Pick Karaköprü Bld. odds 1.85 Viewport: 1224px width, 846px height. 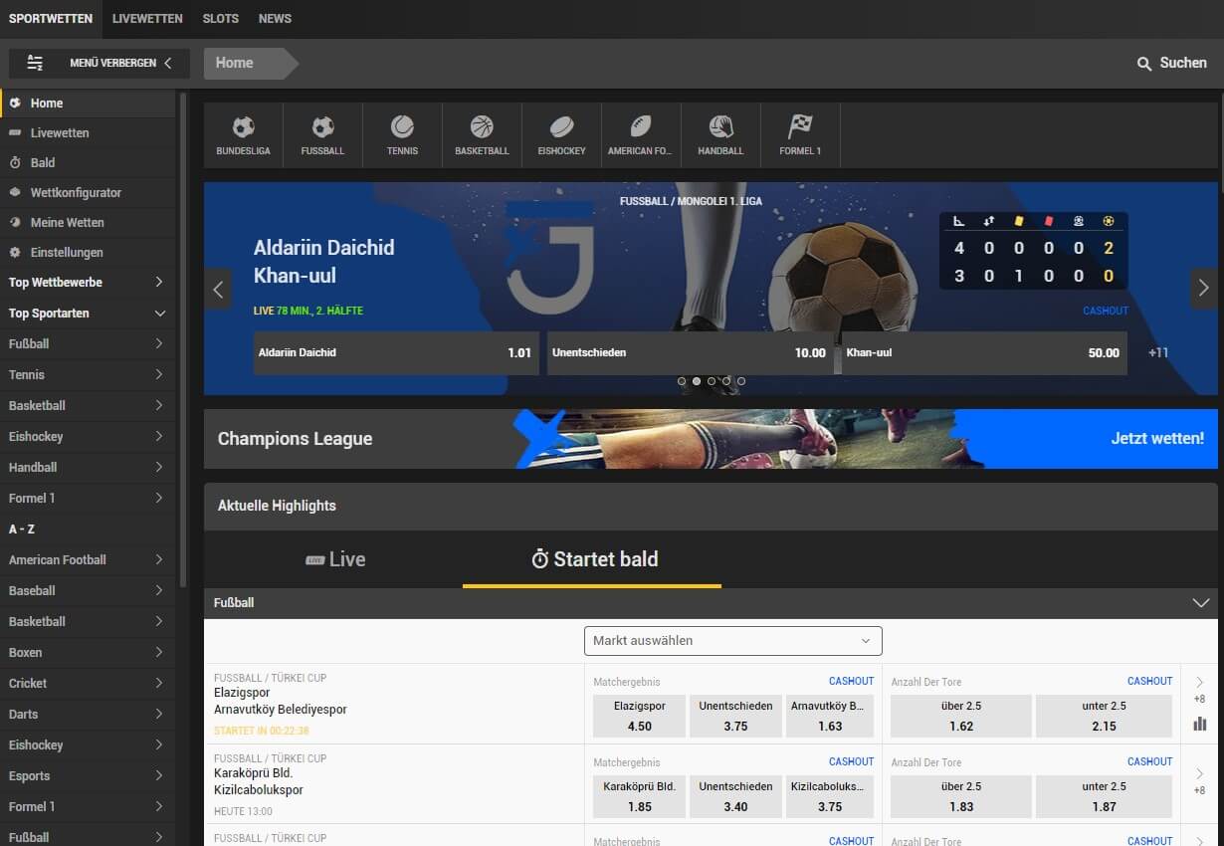tap(639, 796)
